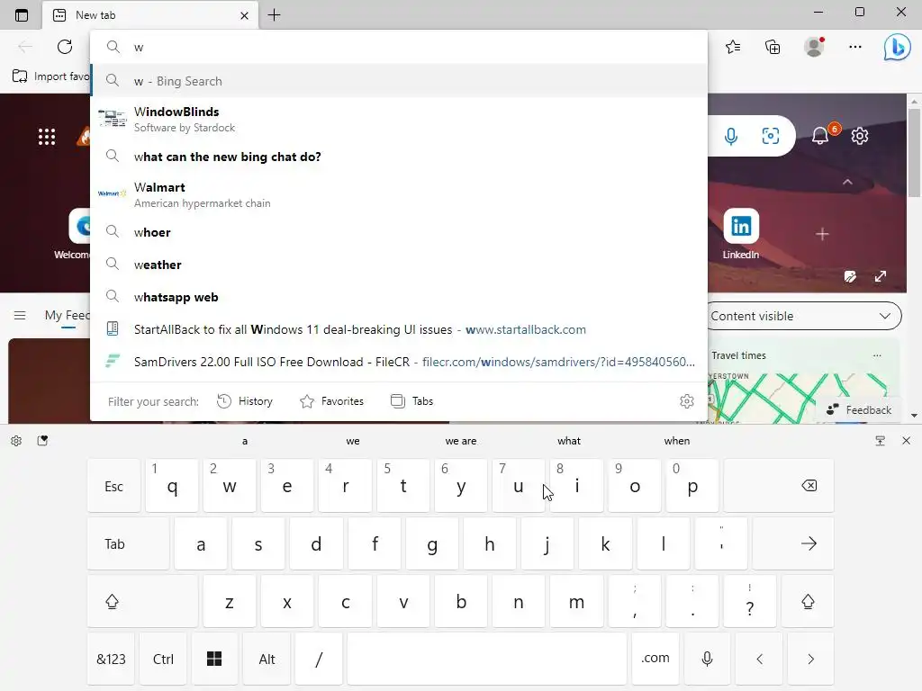The image size is (922, 691).
Task: Tap the Windows logo key
Action: click(214, 659)
